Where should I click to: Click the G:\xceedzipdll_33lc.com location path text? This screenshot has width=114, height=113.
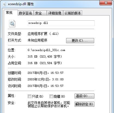pyautogui.click(x=46, y=50)
